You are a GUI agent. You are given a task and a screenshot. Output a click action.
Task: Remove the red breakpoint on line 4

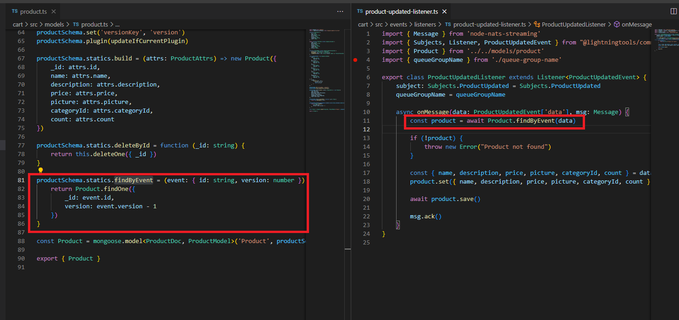355,60
